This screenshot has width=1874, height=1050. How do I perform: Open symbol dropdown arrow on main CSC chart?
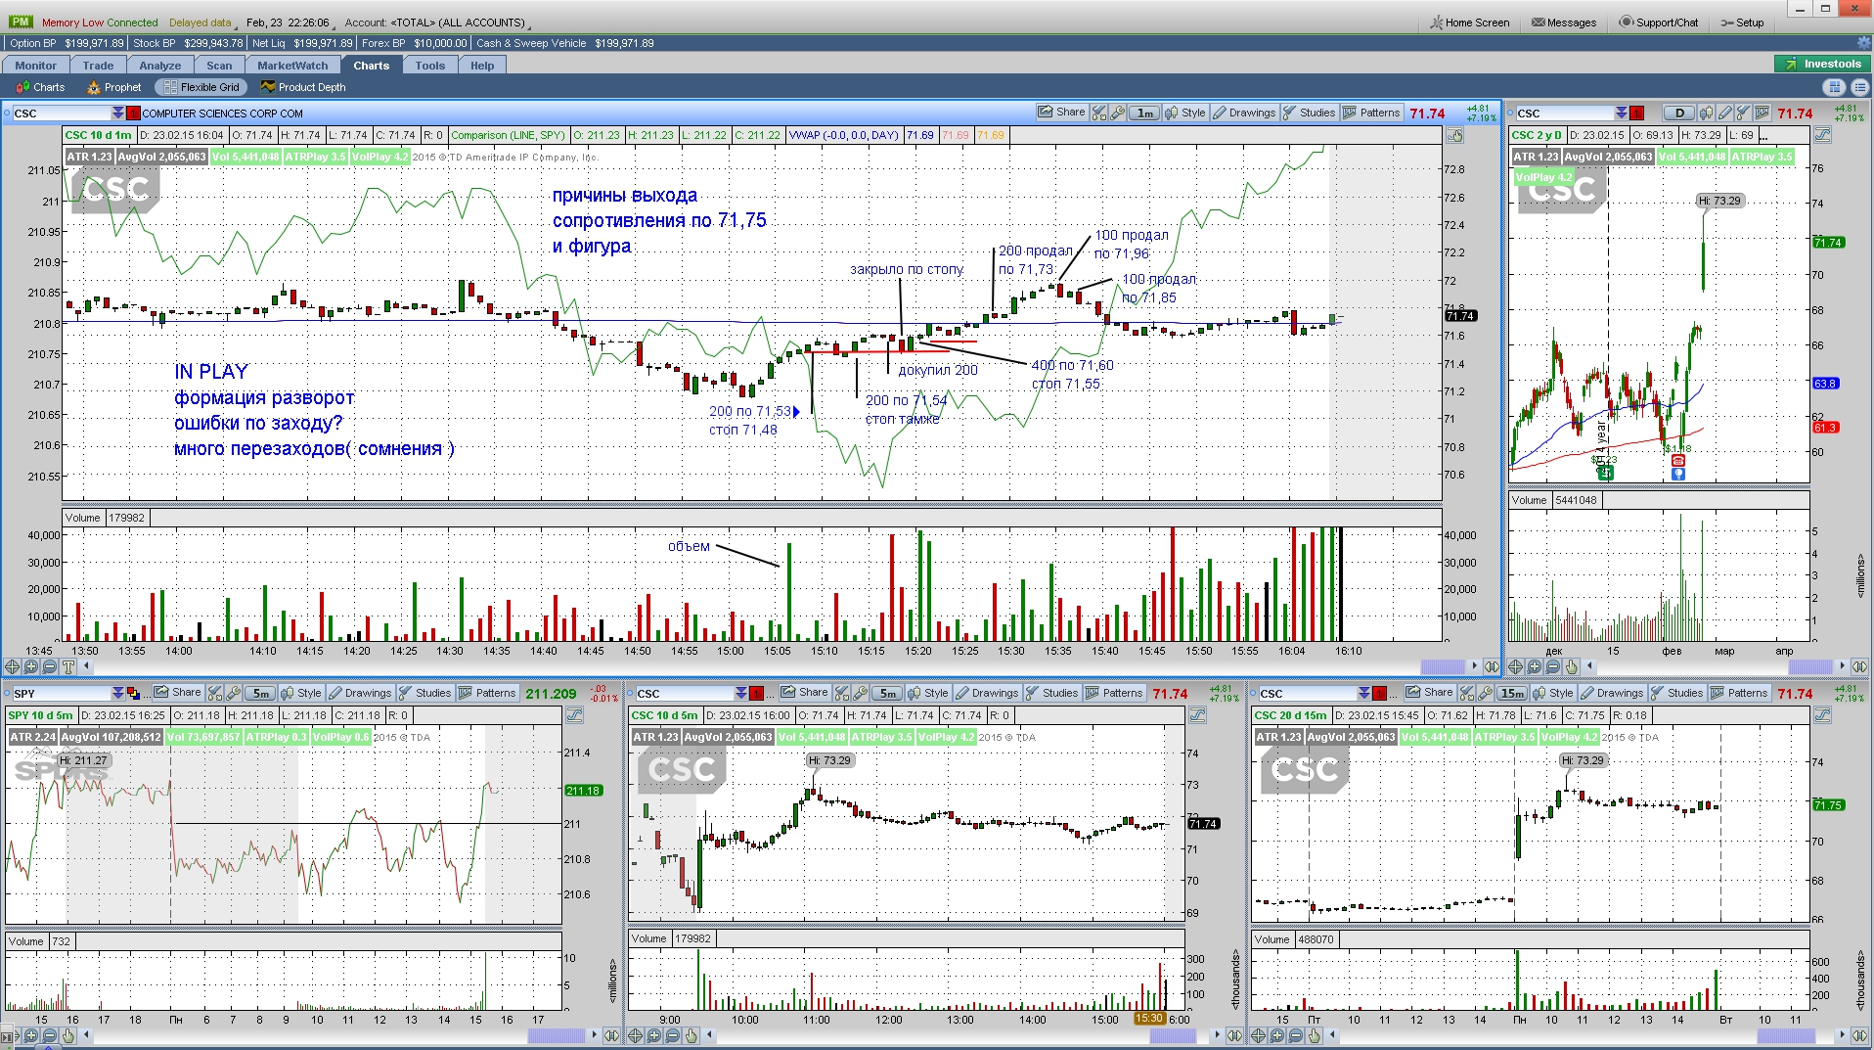pos(117,114)
